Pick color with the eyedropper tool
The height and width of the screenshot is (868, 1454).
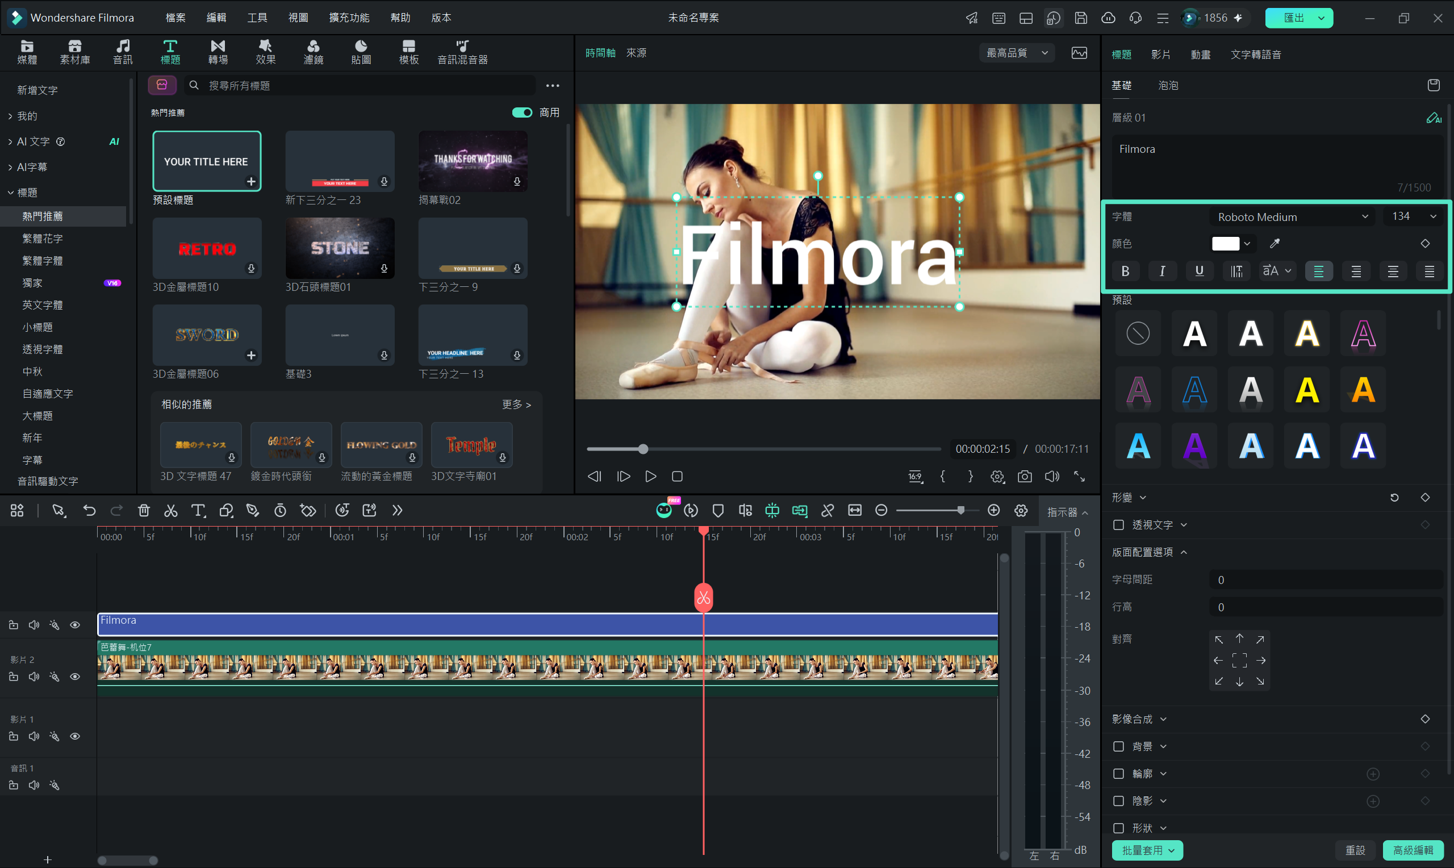pyautogui.click(x=1275, y=243)
